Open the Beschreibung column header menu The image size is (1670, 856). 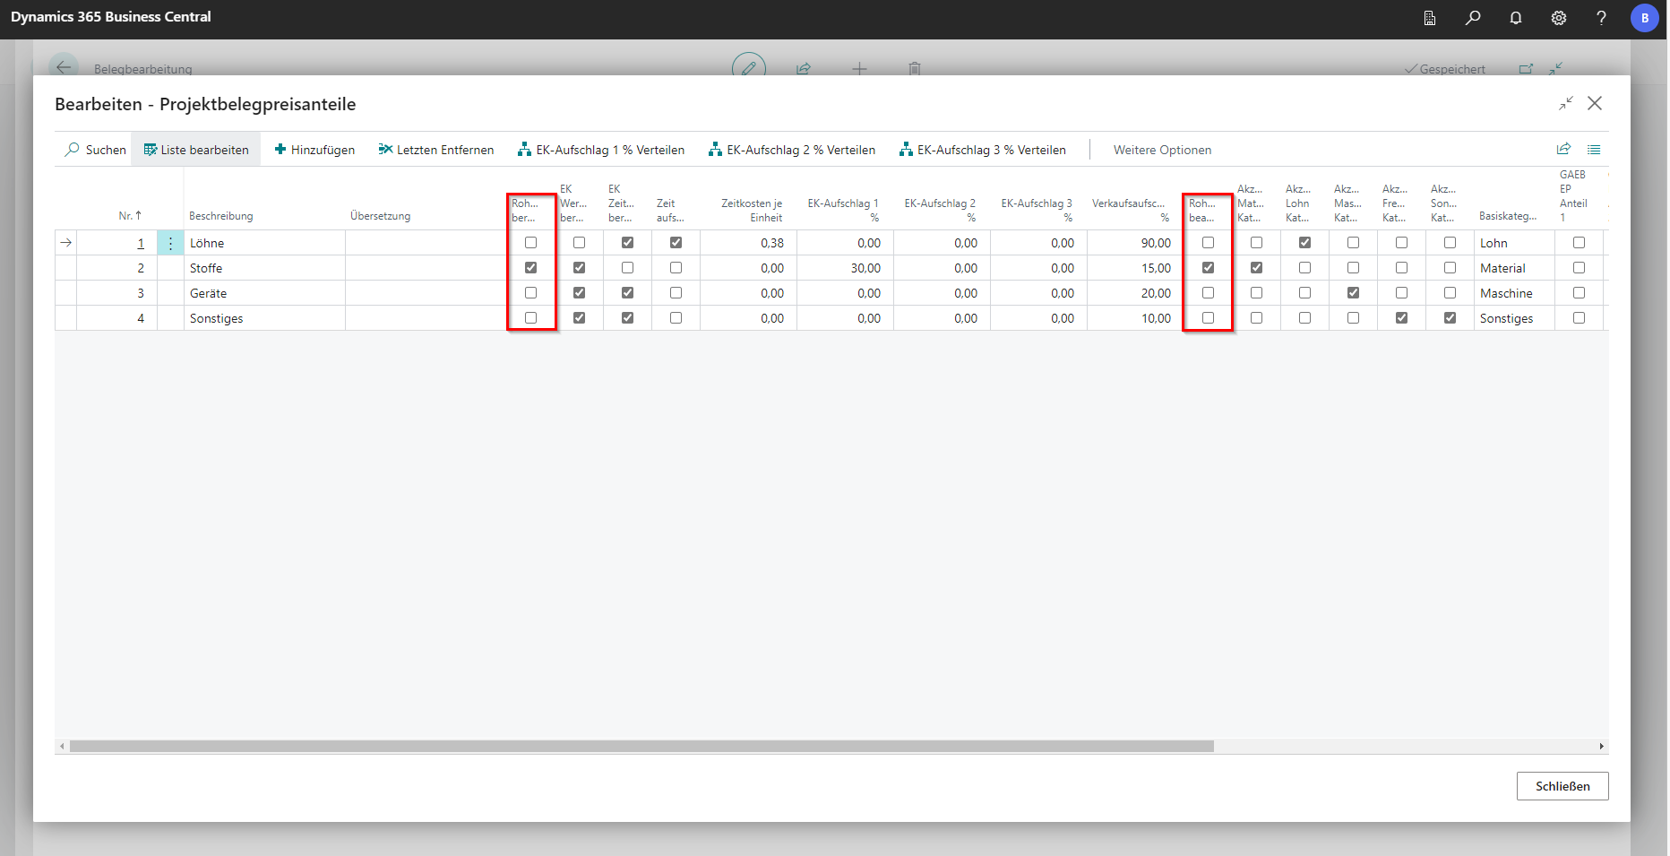221,216
